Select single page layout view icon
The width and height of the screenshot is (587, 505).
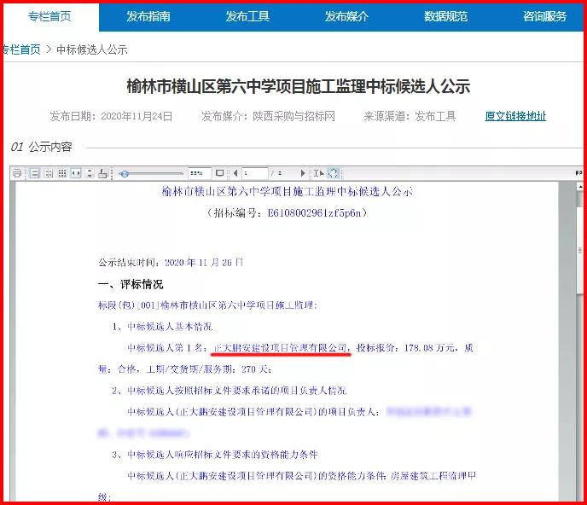[35, 173]
